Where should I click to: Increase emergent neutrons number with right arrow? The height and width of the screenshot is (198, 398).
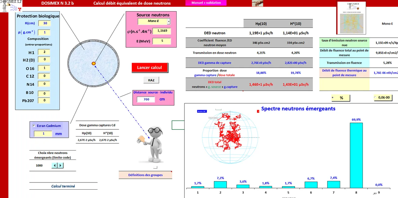coord(60,165)
